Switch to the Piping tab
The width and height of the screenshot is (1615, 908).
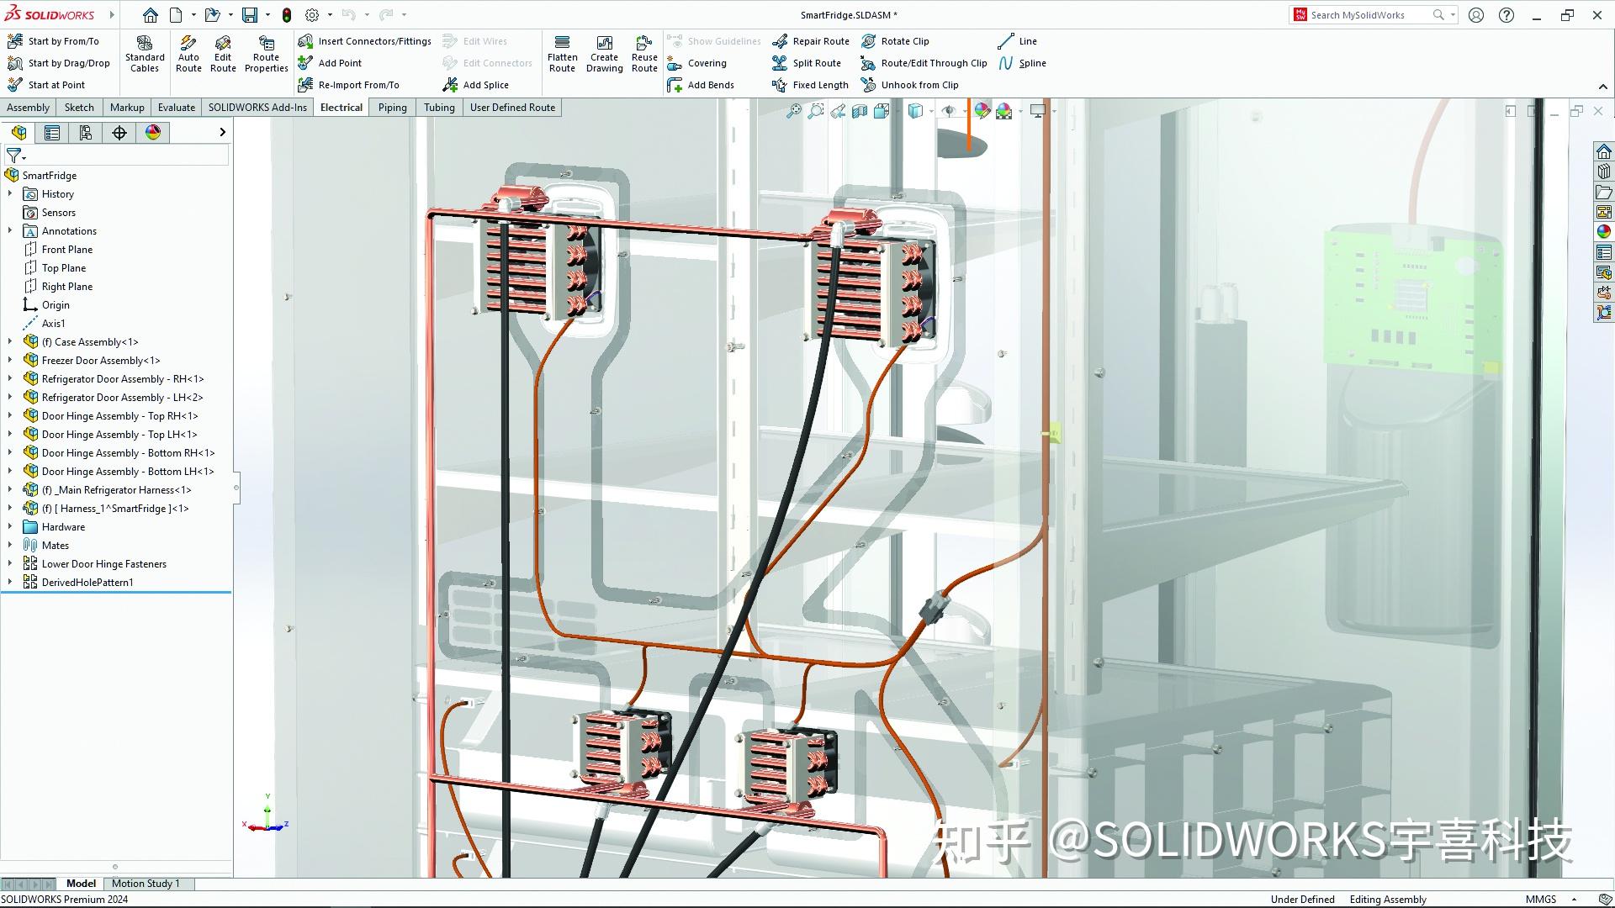tap(392, 107)
